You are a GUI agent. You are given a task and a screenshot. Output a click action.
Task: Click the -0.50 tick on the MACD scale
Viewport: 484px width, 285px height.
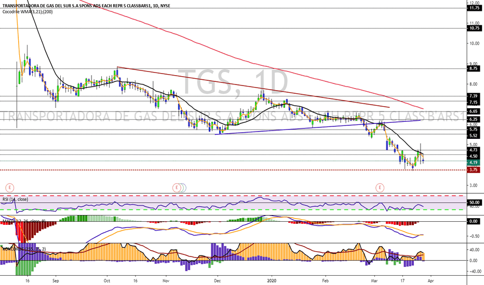[x=475, y=236]
